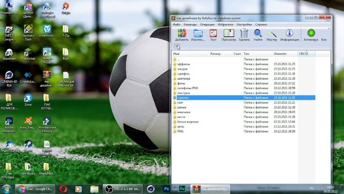Select the TLauncher desktop shortcut
This screenshot has width=344, height=194.
[28, 54]
